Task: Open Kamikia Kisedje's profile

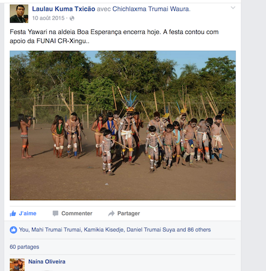Action: tap(104, 229)
